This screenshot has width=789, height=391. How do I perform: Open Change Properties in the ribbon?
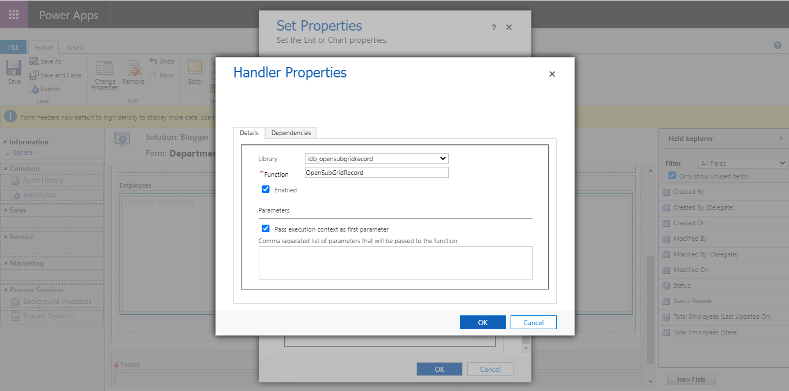tap(104, 72)
